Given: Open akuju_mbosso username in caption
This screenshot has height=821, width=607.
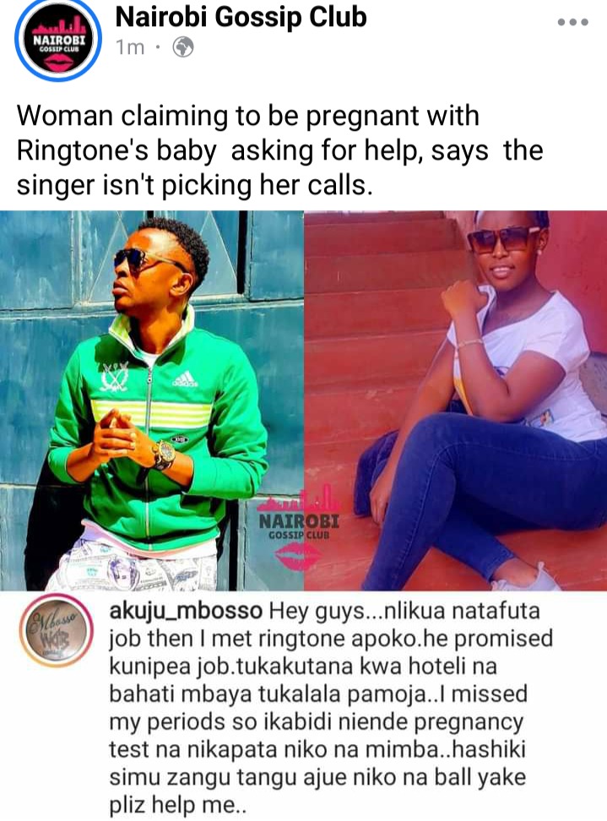Looking at the screenshot, I should click(x=186, y=611).
